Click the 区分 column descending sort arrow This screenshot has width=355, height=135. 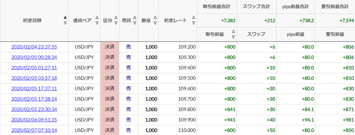click(116, 23)
